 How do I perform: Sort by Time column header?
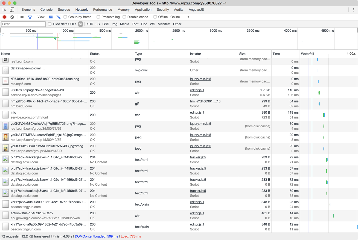(x=286, y=54)
